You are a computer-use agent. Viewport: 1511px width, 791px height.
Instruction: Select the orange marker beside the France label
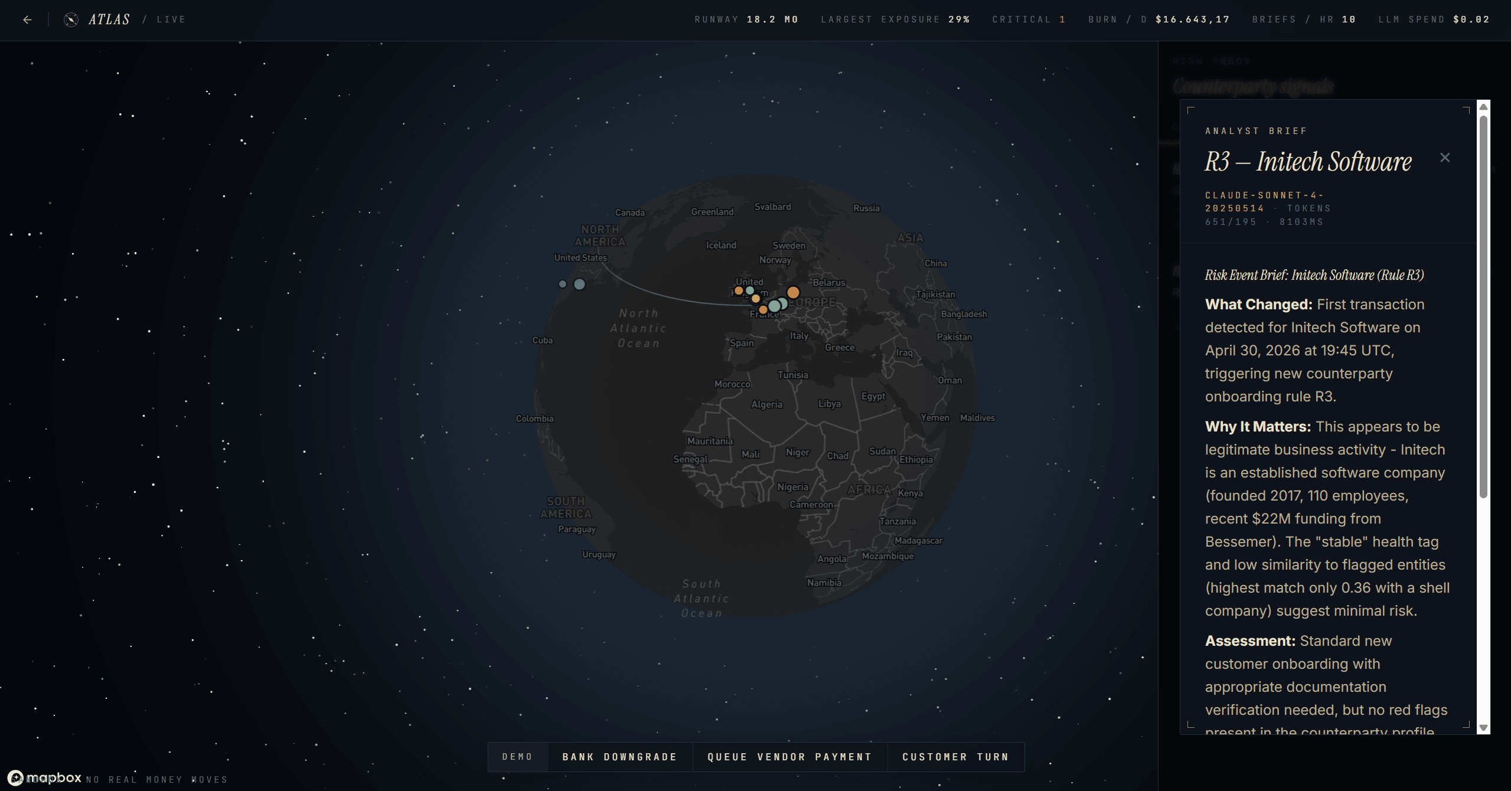point(763,309)
